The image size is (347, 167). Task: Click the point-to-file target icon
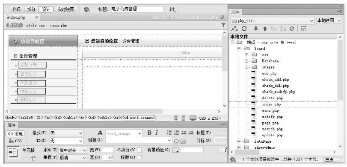pyautogui.click(x=176, y=141)
